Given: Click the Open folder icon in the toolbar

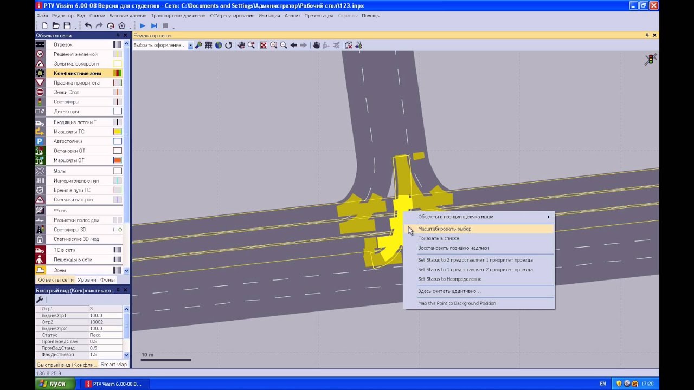Looking at the screenshot, I should [x=55, y=25].
